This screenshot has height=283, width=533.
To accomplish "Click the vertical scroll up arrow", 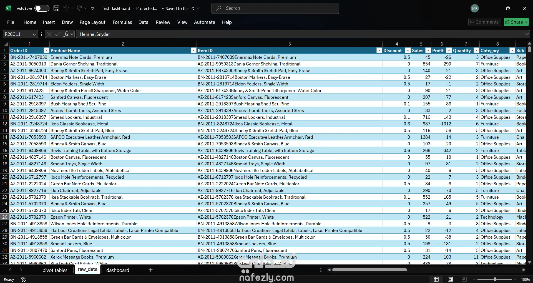I will (x=529, y=44).
